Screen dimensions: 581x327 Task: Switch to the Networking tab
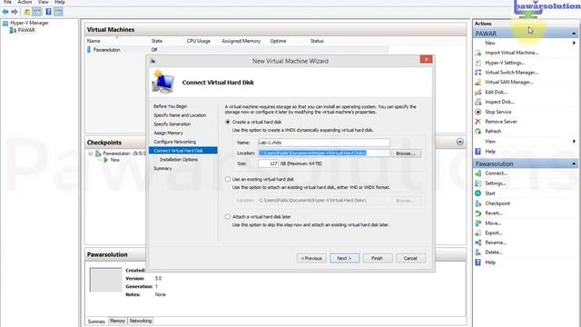(141, 321)
